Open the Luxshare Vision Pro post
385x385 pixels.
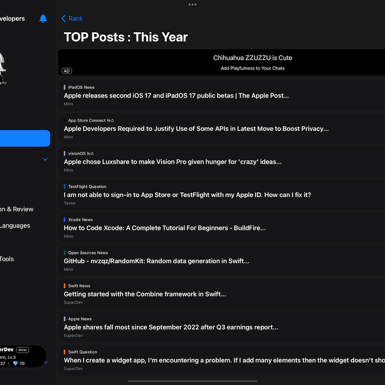coord(172,162)
